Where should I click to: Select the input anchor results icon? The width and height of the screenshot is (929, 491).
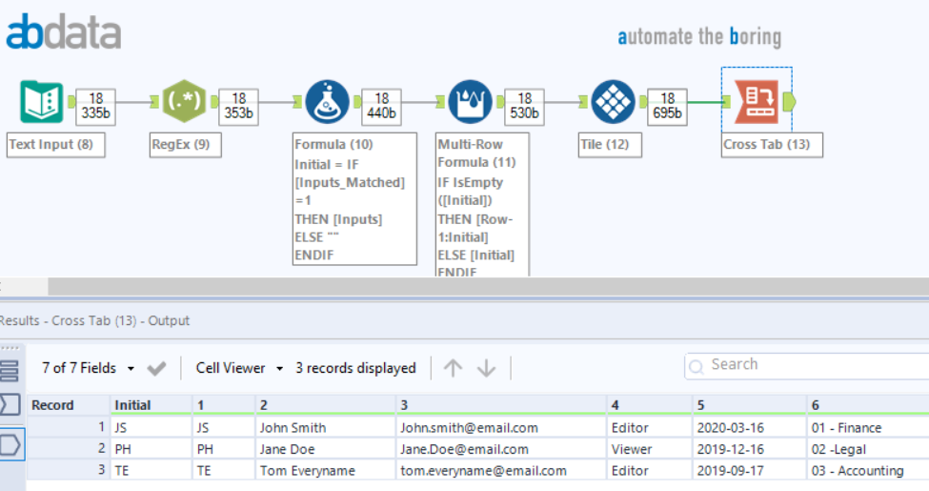(x=10, y=405)
